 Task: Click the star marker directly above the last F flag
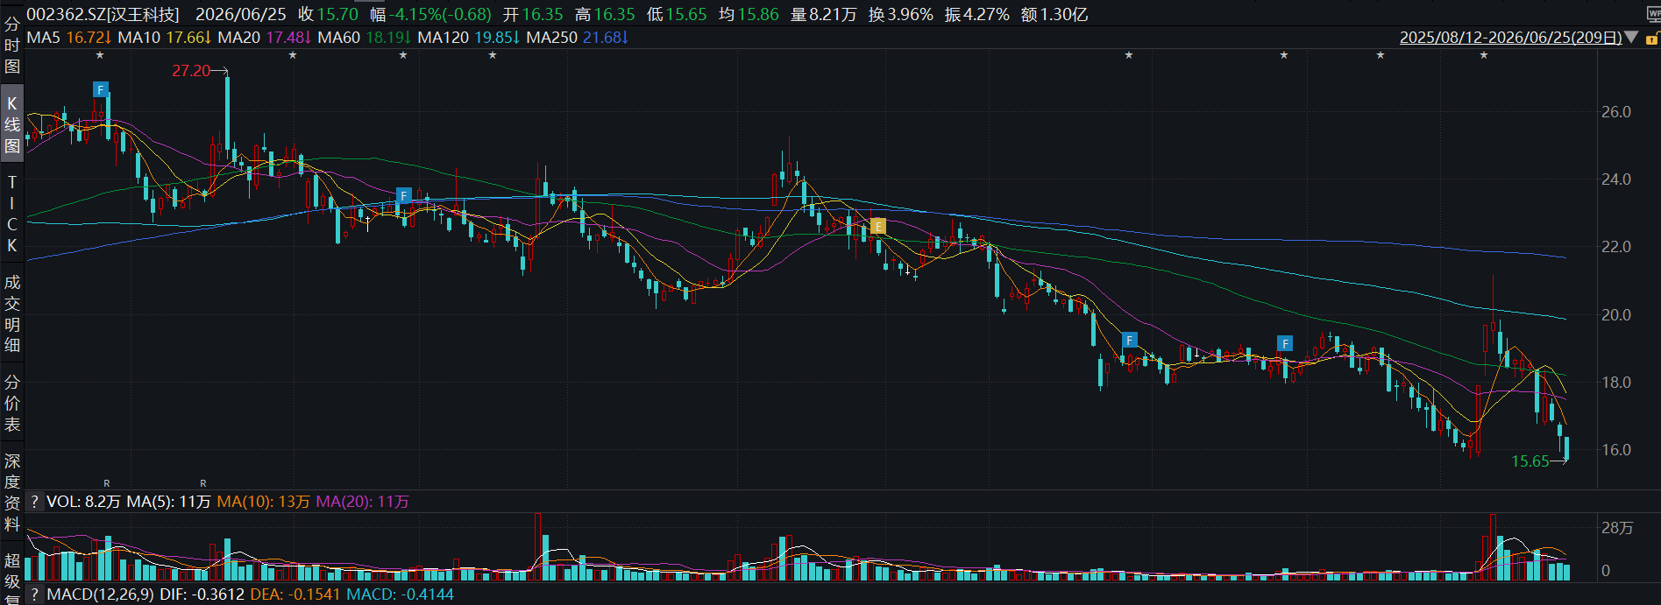pos(1284,55)
